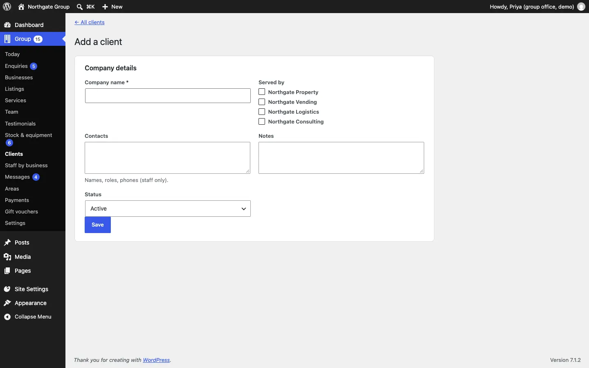Focus the Company name input field
The width and height of the screenshot is (589, 368).
[168, 96]
